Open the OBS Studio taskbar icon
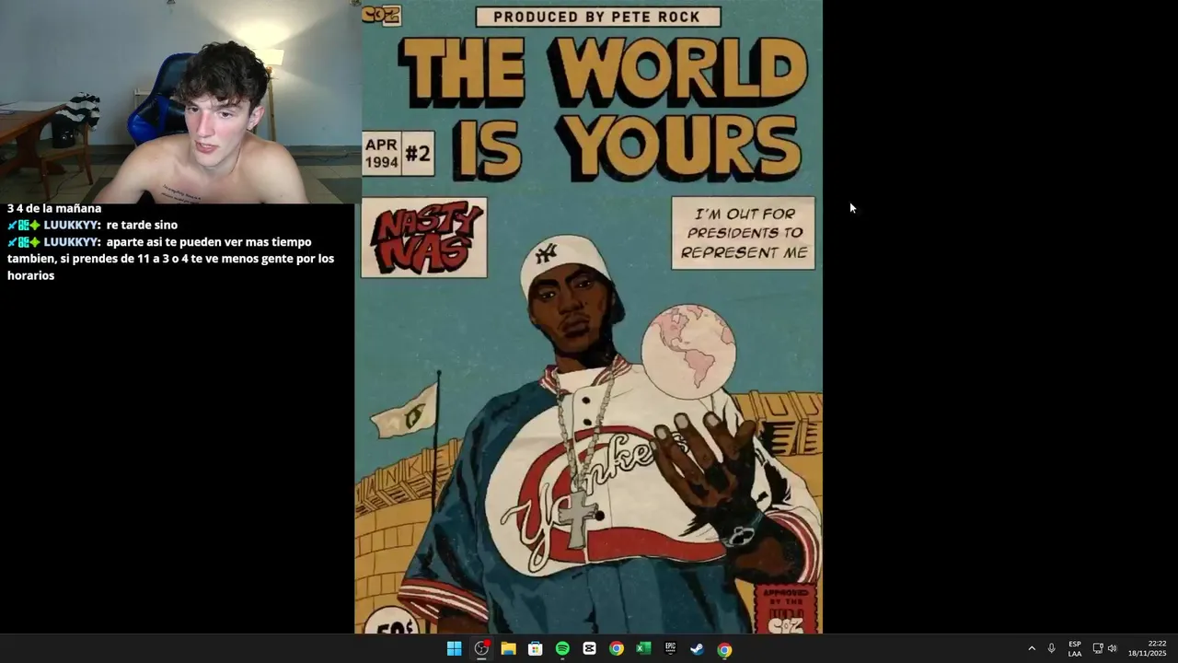The height and width of the screenshot is (663, 1178). click(481, 649)
